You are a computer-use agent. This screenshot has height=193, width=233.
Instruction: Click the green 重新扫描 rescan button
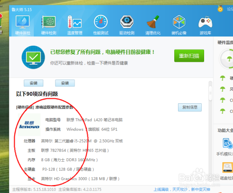pos(189,56)
